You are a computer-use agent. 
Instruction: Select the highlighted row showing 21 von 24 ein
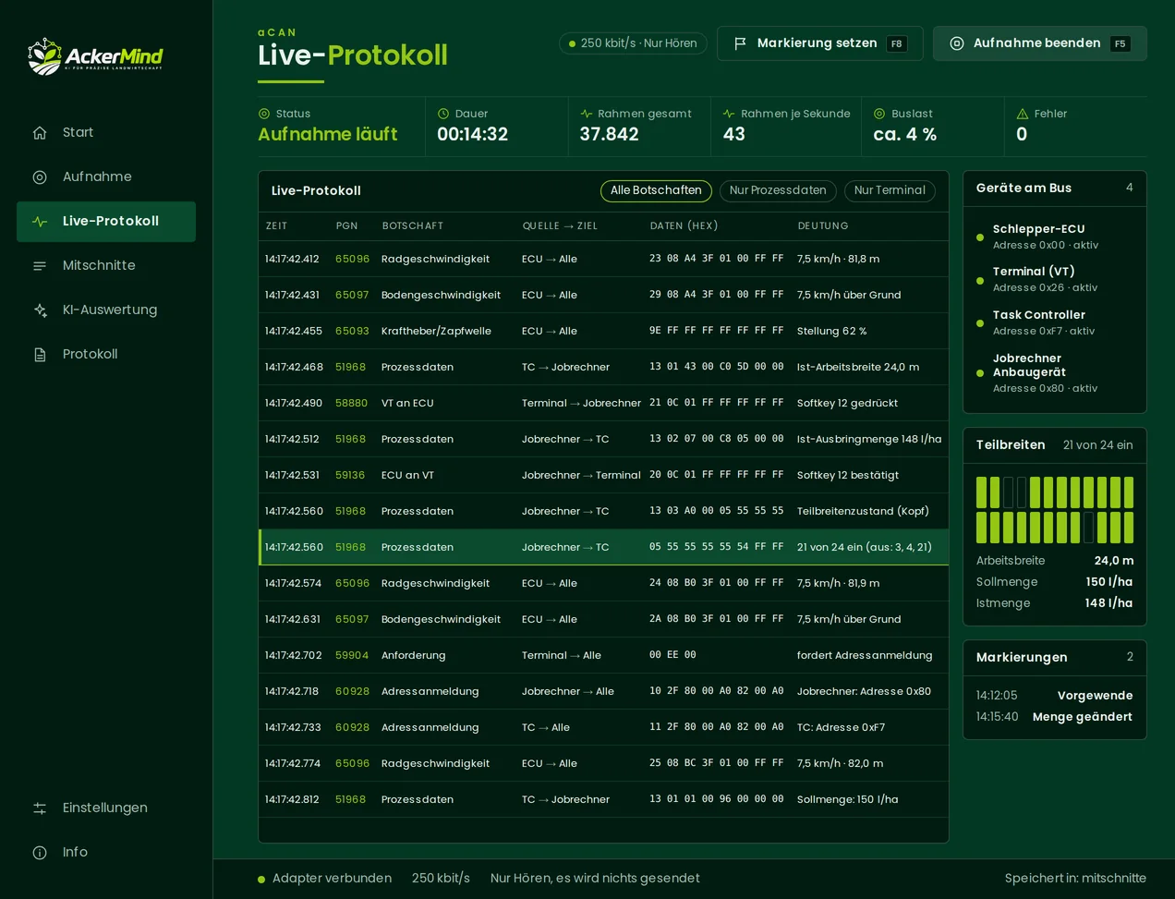coord(604,547)
